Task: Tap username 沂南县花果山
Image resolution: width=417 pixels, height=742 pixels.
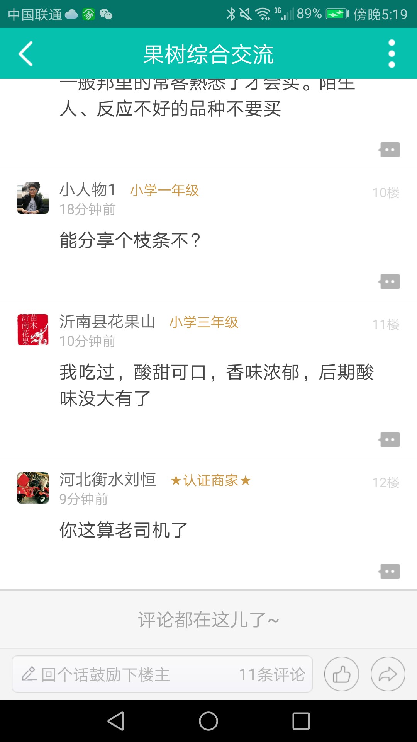Action: tap(107, 322)
